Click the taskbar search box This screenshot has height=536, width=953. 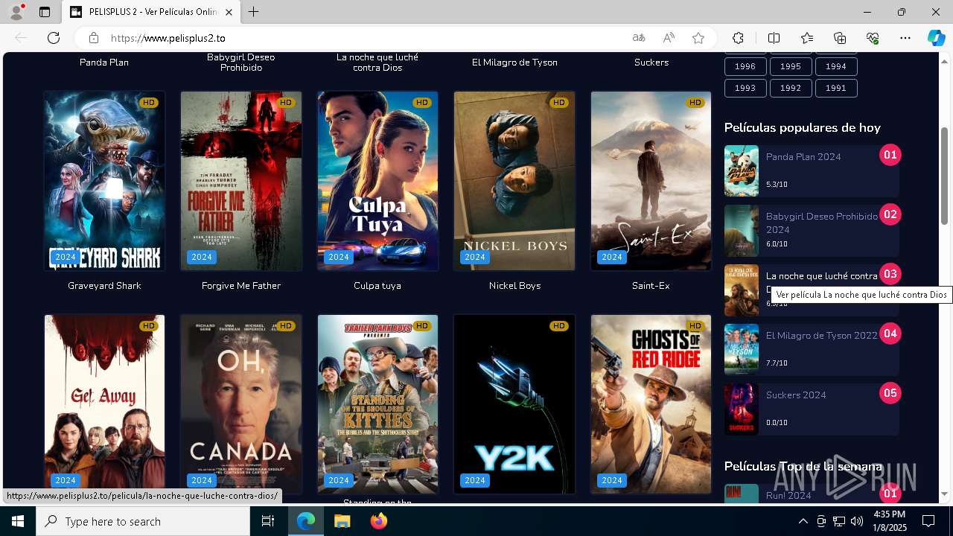tap(144, 521)
